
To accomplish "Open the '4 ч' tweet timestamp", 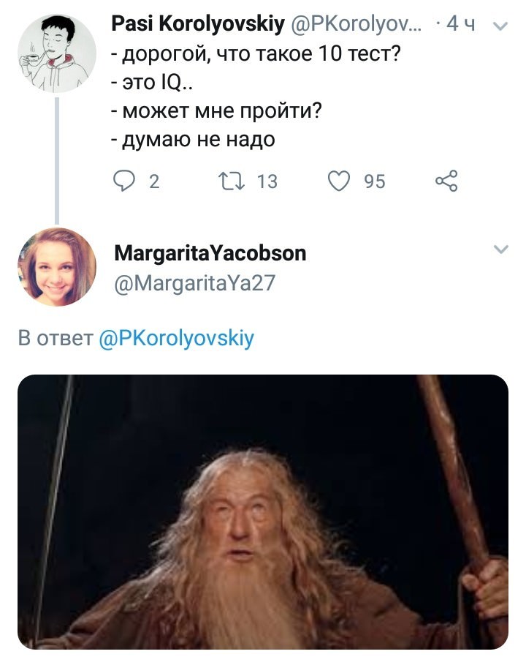I will point(460,25).
